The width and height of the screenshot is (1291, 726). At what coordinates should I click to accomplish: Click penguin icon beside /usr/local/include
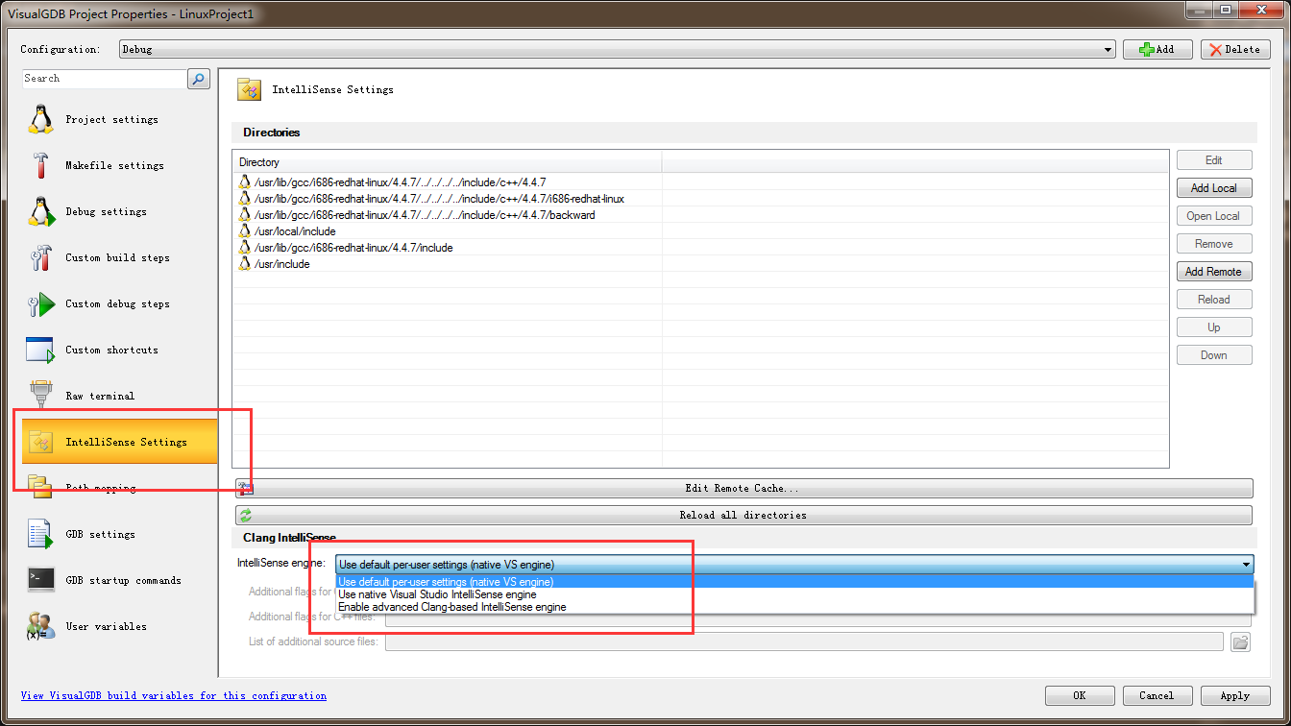tap(245, 231)
